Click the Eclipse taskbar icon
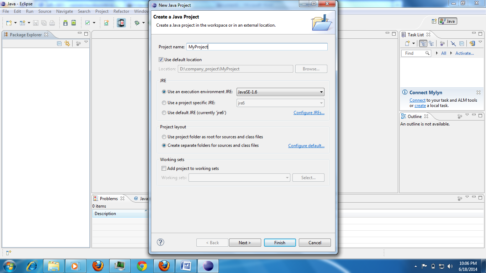 208,266
